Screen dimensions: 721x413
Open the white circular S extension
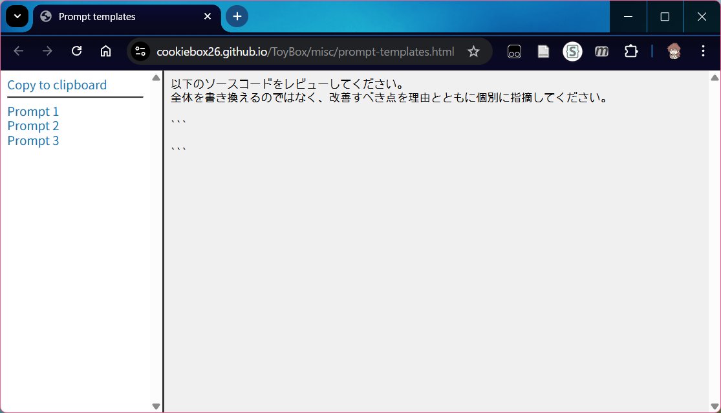[572, 52]
